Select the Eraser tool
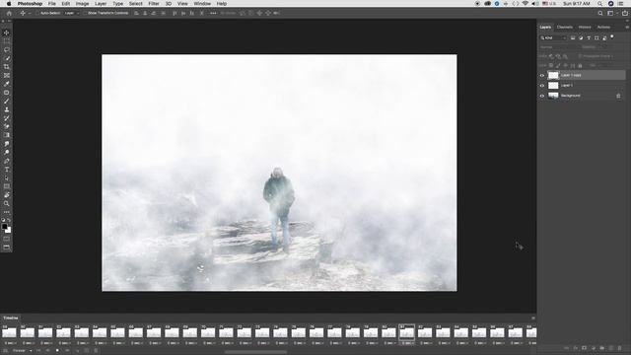The height and width of the screenshot is (355, 631). pos(7,126)
